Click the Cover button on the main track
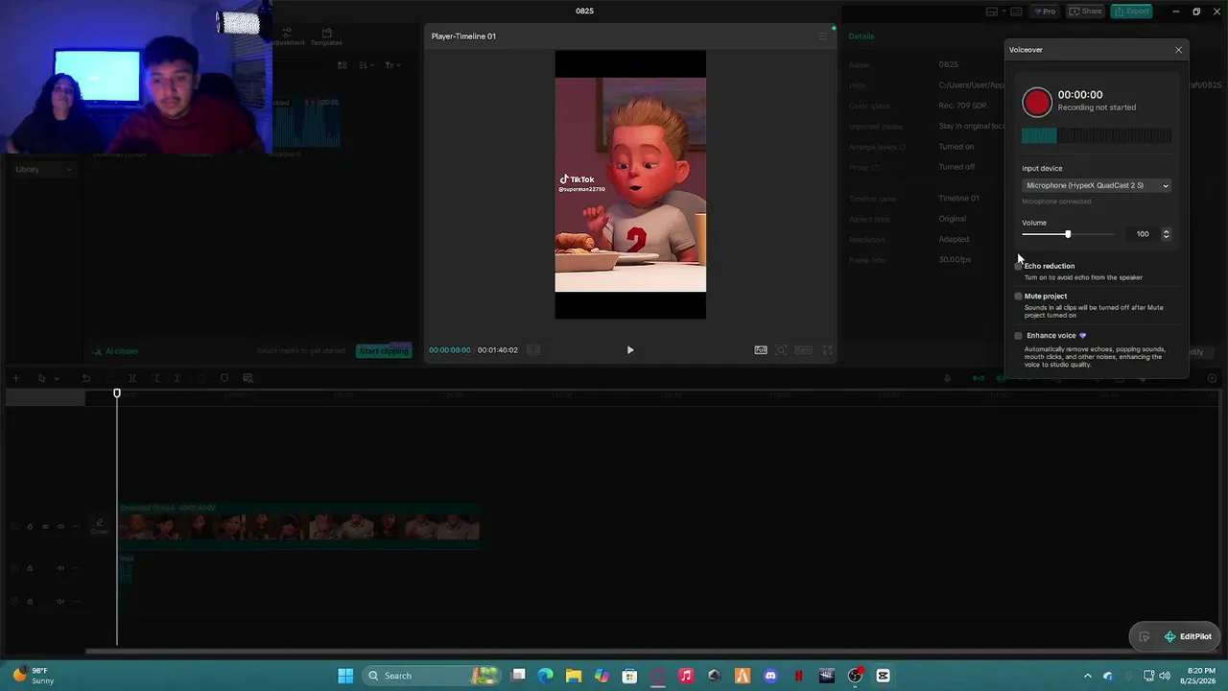Image resolution: width=1228 pixels, height=691 pixels. 99,527
